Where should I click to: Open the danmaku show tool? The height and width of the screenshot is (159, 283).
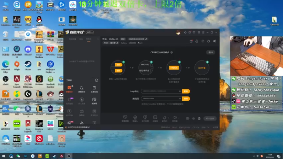click(82, 112)
